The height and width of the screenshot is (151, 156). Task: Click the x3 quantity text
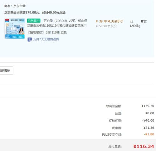(x=132, y=21)
